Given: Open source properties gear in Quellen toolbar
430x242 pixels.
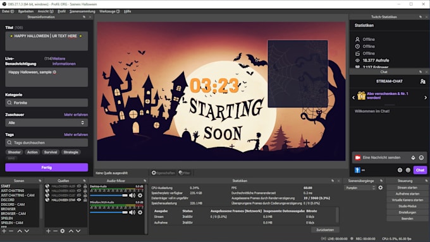Looking at the screenshot, I should pyautogui.click(x=63, y=231).
